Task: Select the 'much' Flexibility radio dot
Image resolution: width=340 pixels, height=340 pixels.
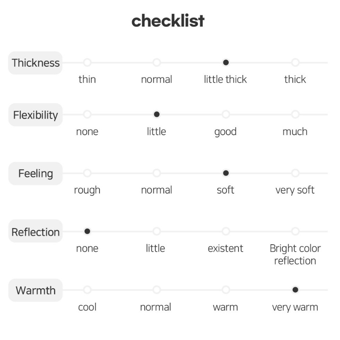Action: (x=295, y=114)
